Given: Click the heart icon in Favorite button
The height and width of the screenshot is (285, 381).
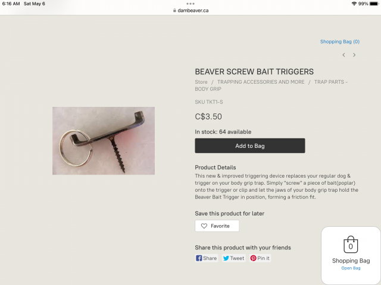Looking at the screenshot, I should (x=204, y=226).
